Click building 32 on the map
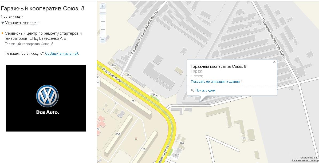Viewport: 319px width, 163px height. 243,138
